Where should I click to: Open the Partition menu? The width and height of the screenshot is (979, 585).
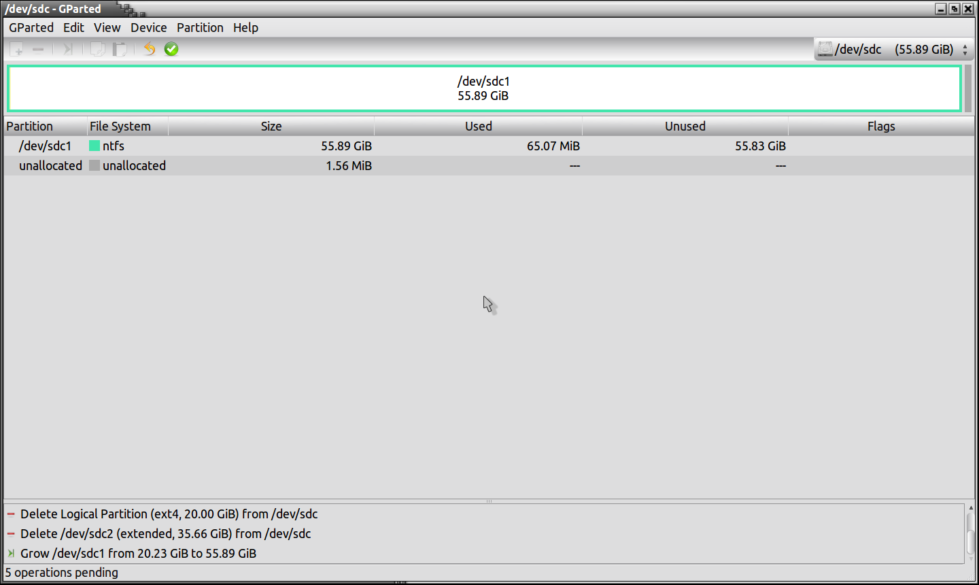coord(200,27)
